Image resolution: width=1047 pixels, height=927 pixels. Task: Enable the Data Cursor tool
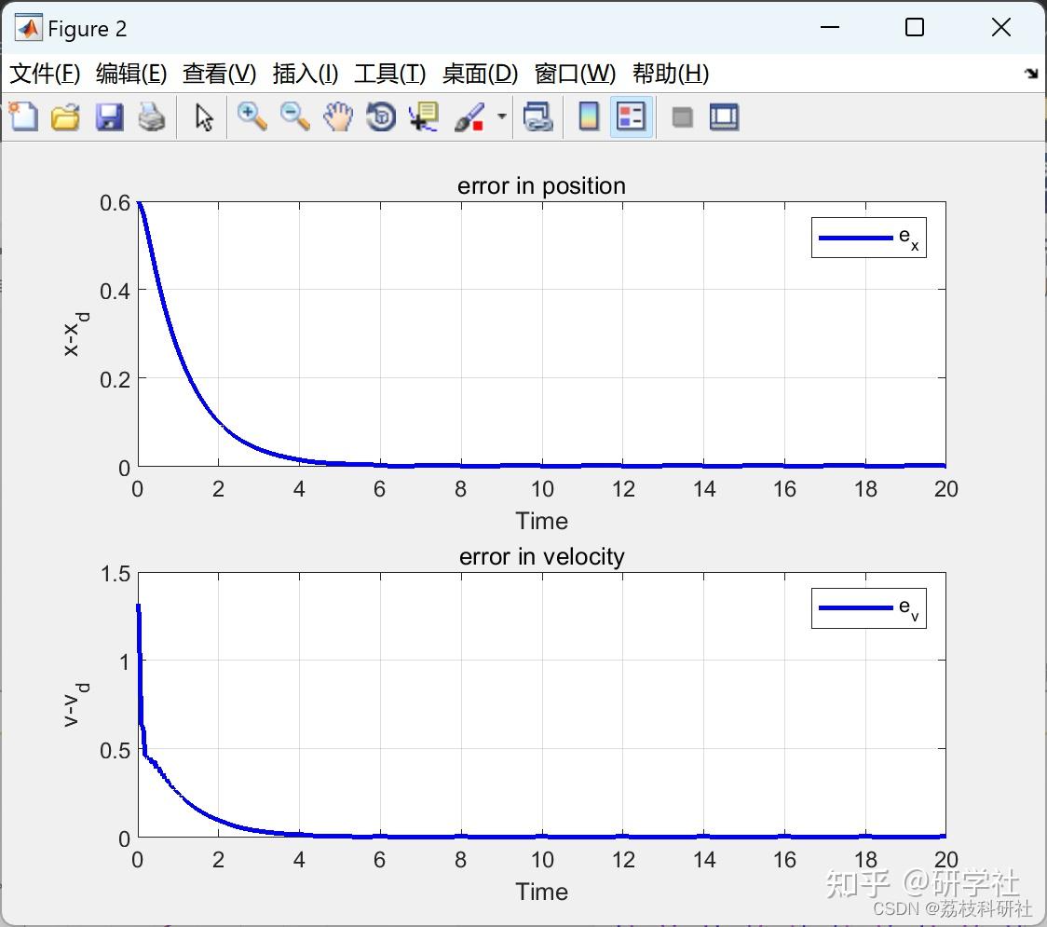tap(423, 116)
